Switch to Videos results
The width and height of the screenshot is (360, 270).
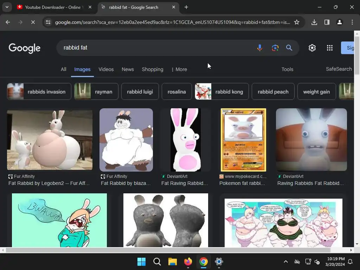pyautogui.click(x=106, y=69)
